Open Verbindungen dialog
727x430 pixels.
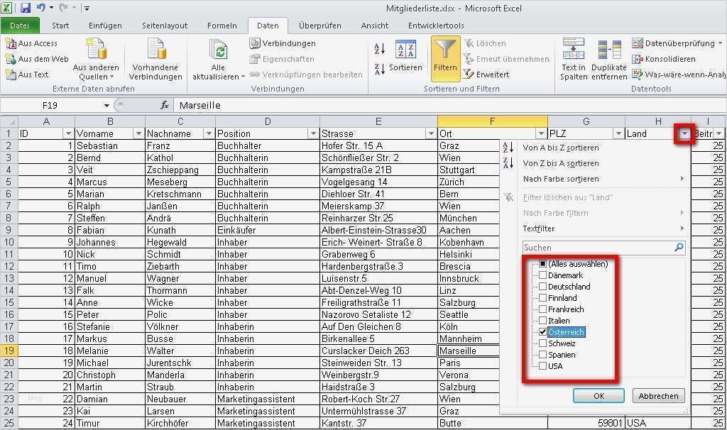point(283,43)
